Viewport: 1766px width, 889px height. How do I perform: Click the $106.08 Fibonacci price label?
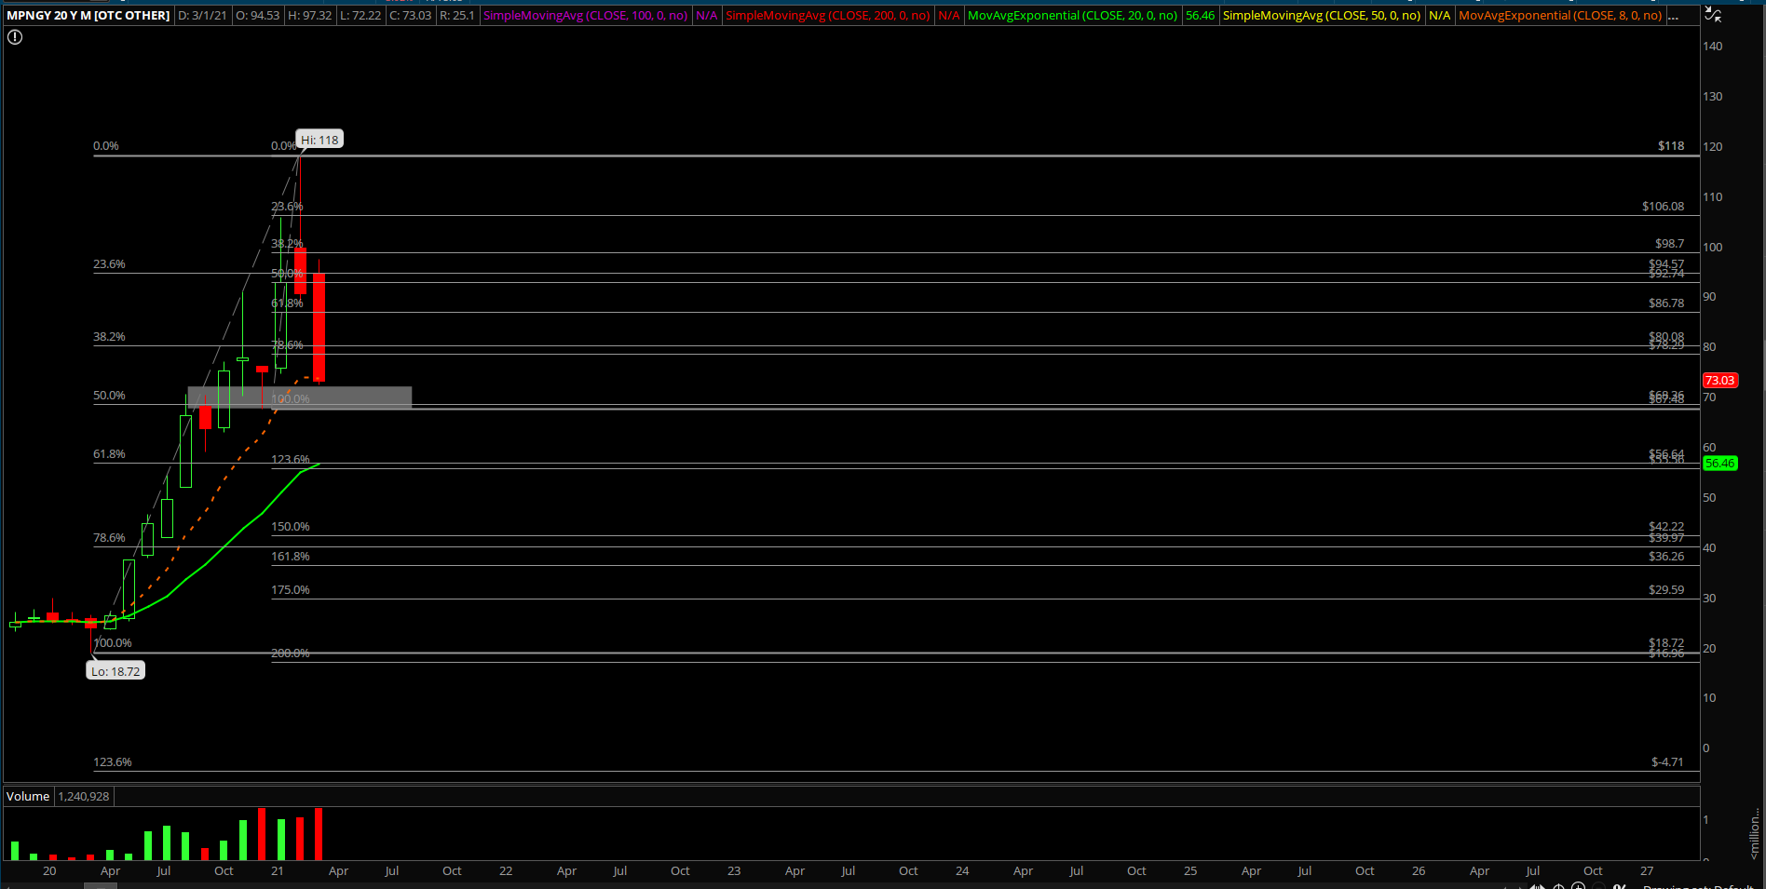point(1663,207)
